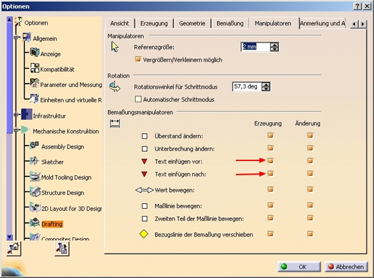Screen dimensions: 374x278
Task: Toggle Unterbrechung ändern Erzeugung checkbox
Action: point(270,148)
